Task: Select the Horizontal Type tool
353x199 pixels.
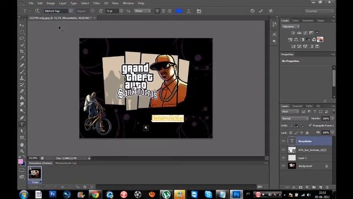Action: [x=22, y=124]
